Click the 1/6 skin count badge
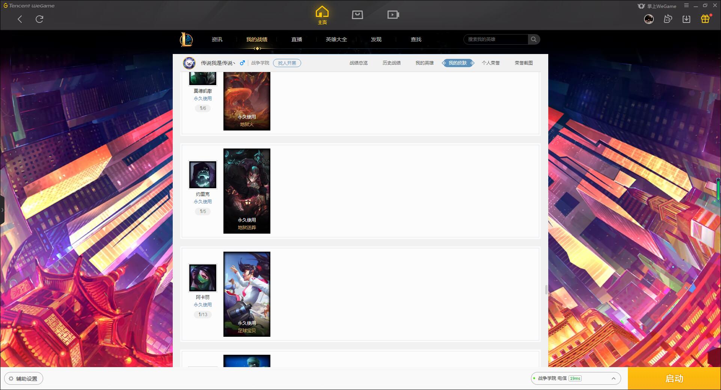Image resolution: width=721 pixels, height=390 pixels. (203, 108)
